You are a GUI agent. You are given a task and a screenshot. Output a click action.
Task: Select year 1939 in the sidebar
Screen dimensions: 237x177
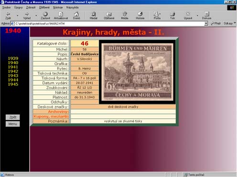(x=13, y=58)
